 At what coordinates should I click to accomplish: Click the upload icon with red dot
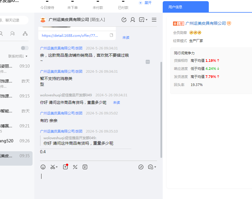point(65,167)
